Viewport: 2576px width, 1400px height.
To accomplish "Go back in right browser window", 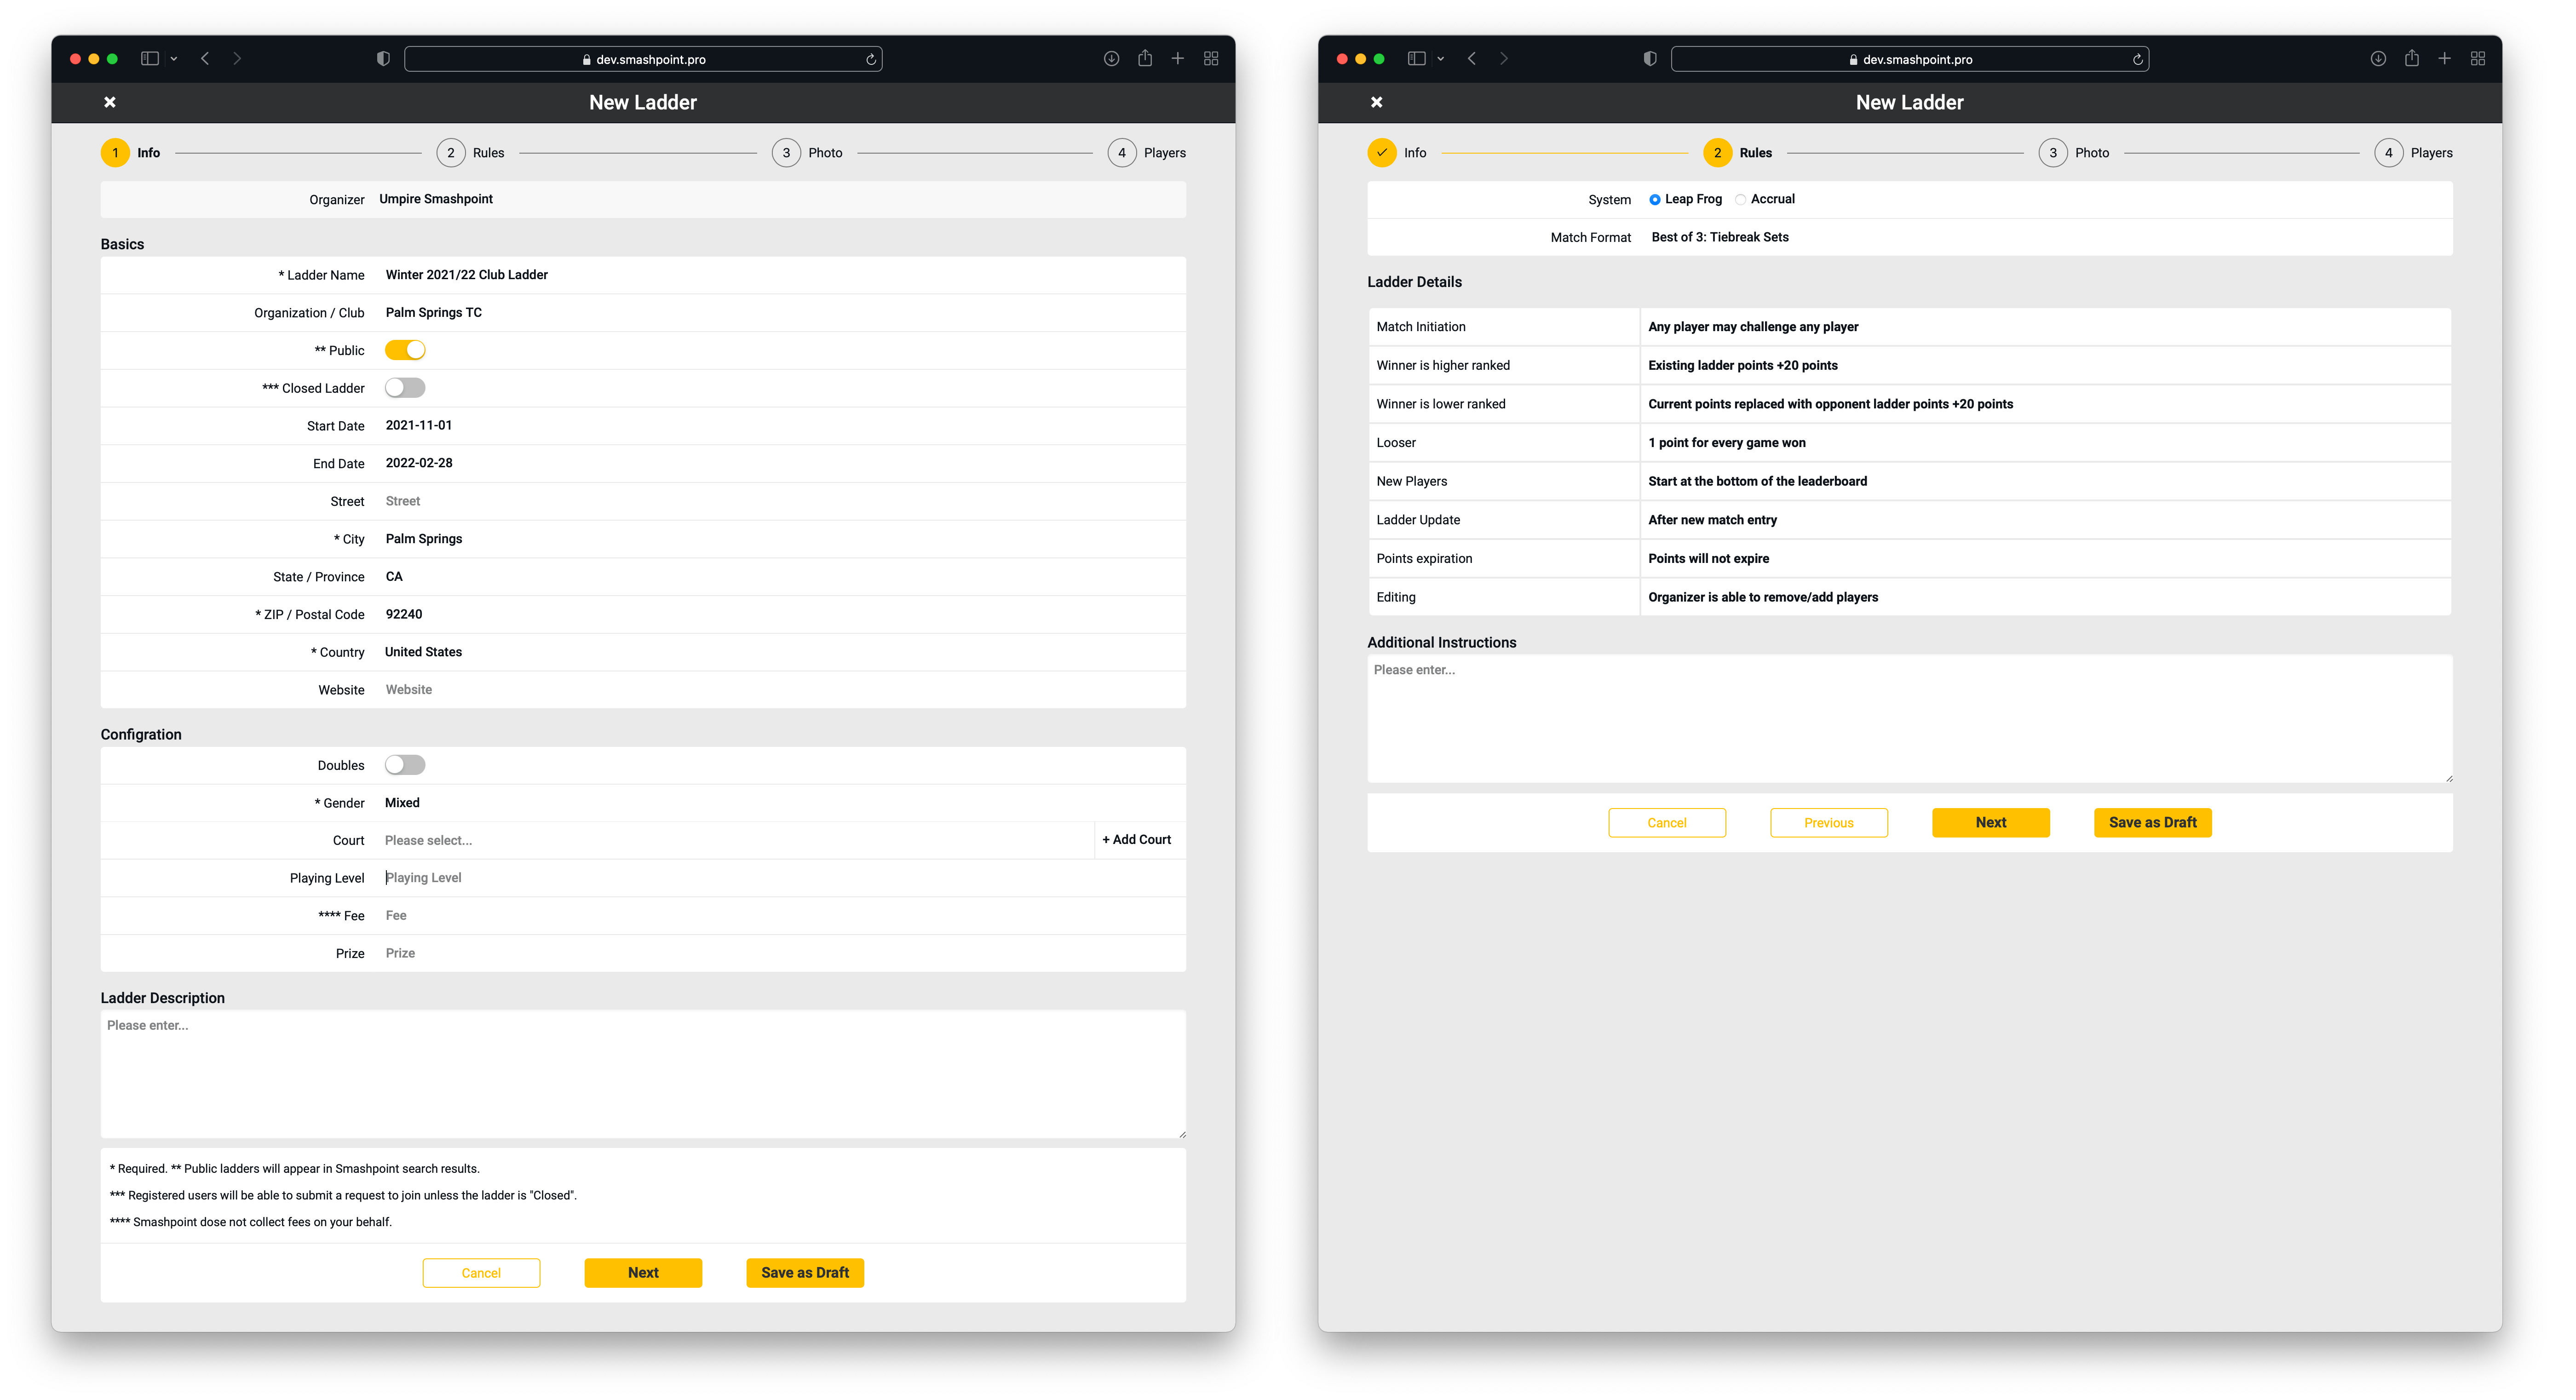I will [1472, 59].
